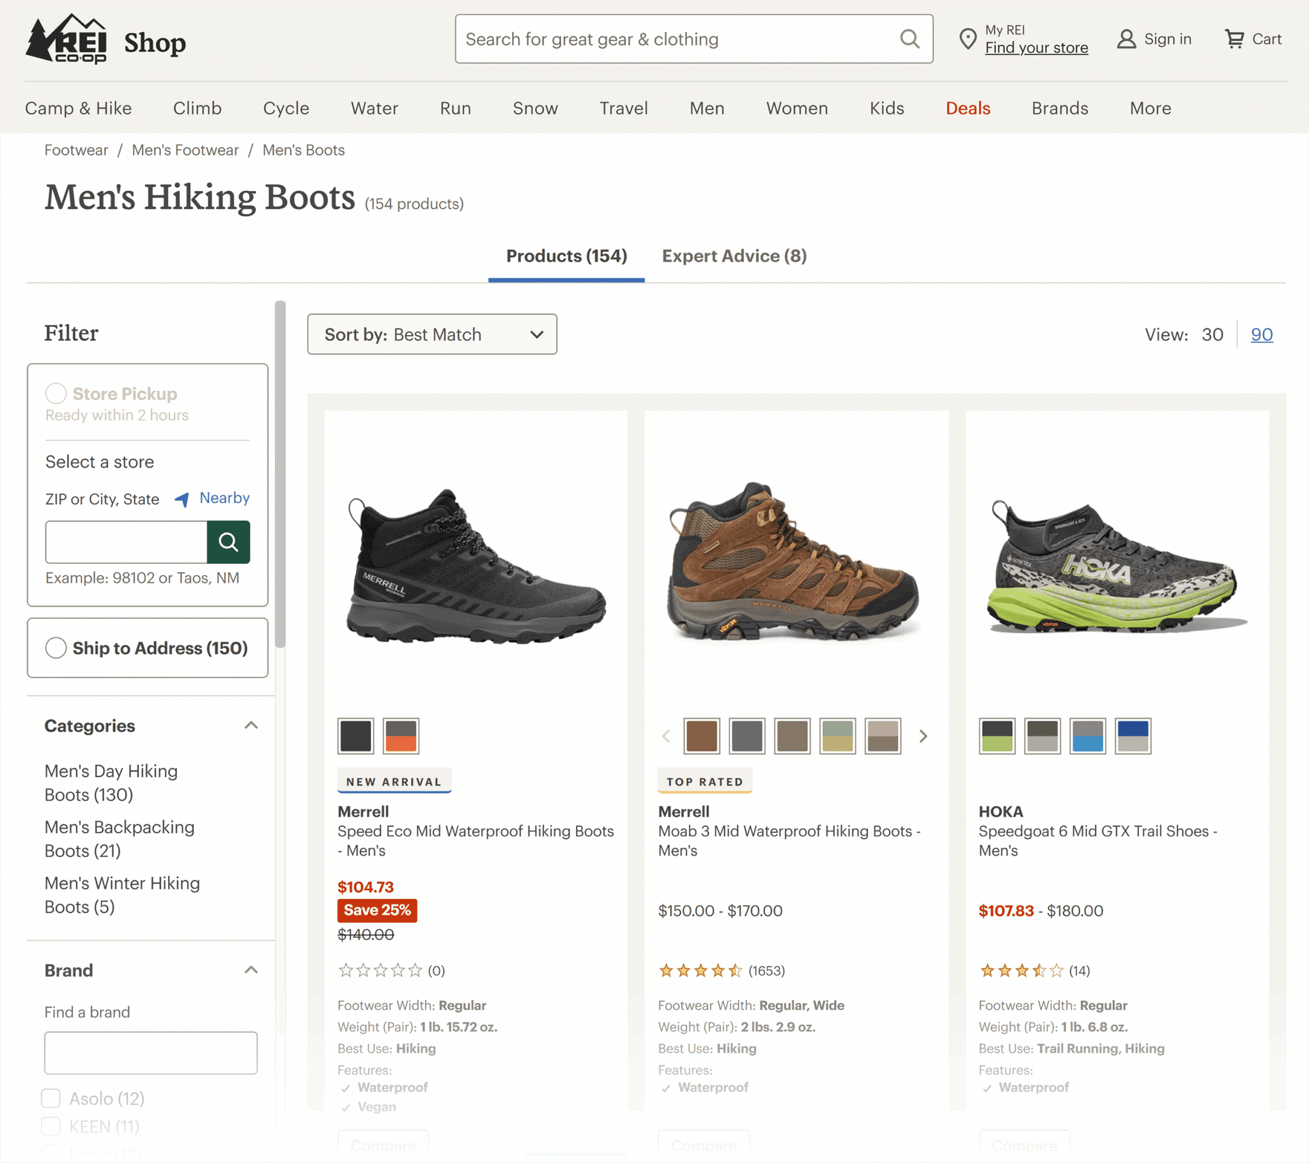1309x1163 pixels.
Task: Collapse the Categories filter section
Action: [x=251, y=725]
